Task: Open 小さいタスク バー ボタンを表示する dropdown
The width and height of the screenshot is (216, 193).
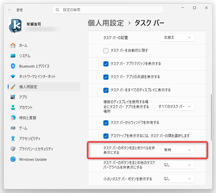Action: pos(178,179)
